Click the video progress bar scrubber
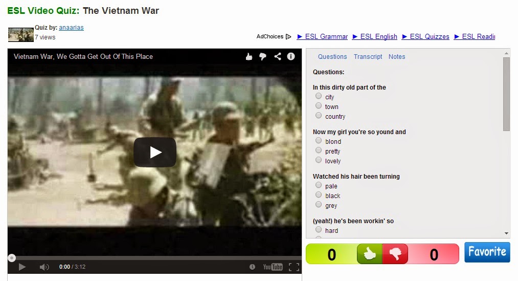Viewport: 518px width, 281px height. 12,258
